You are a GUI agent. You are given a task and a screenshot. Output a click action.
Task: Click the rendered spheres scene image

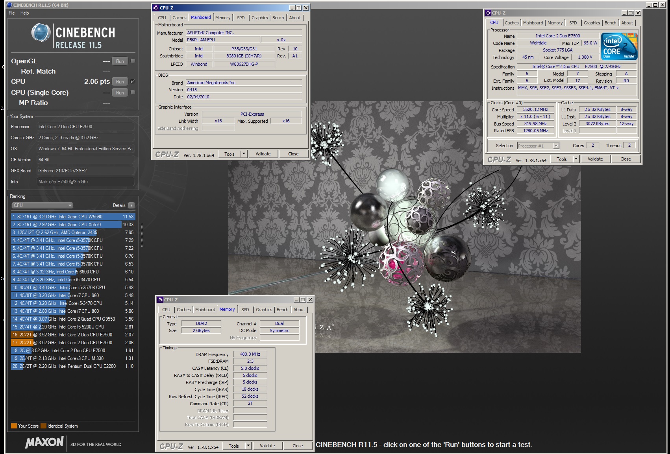(404, 227)
